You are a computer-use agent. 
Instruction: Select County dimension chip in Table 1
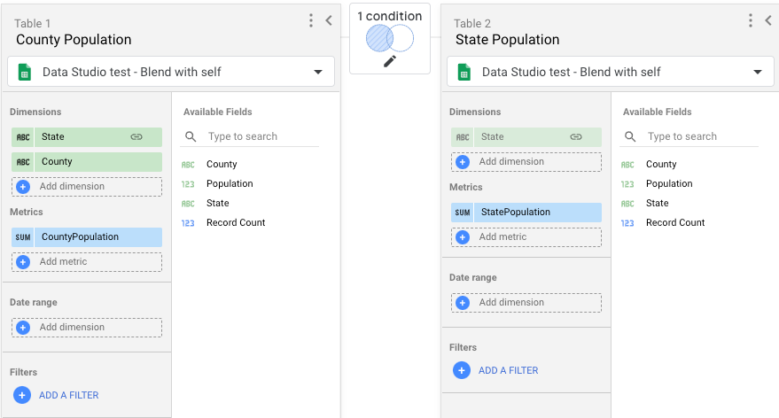(x=87, y=162)
